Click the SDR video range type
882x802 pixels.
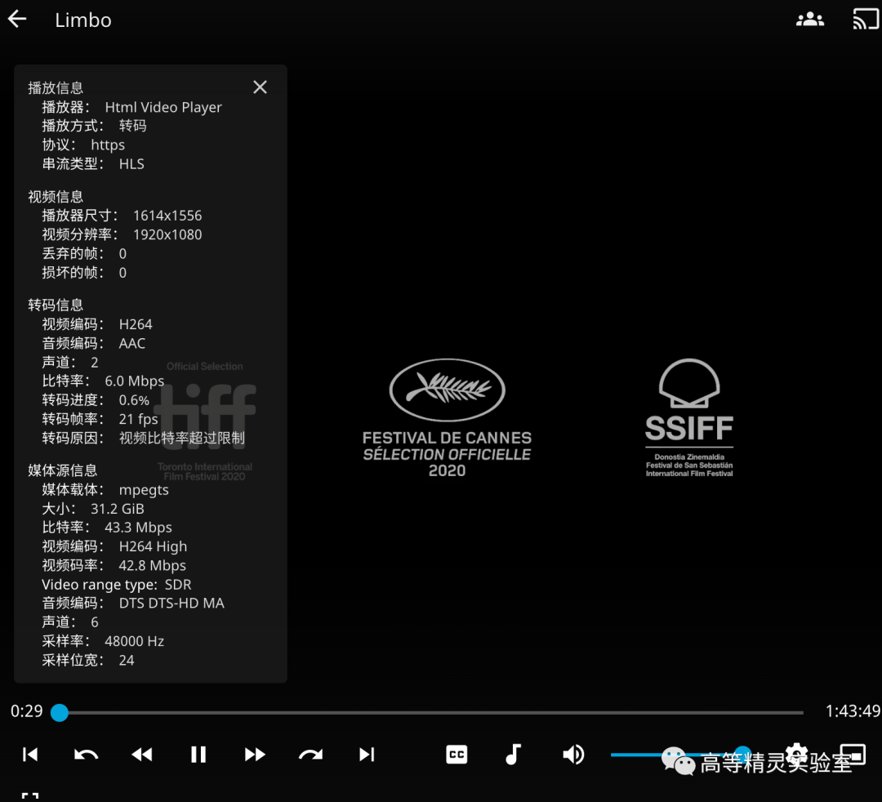178,584
